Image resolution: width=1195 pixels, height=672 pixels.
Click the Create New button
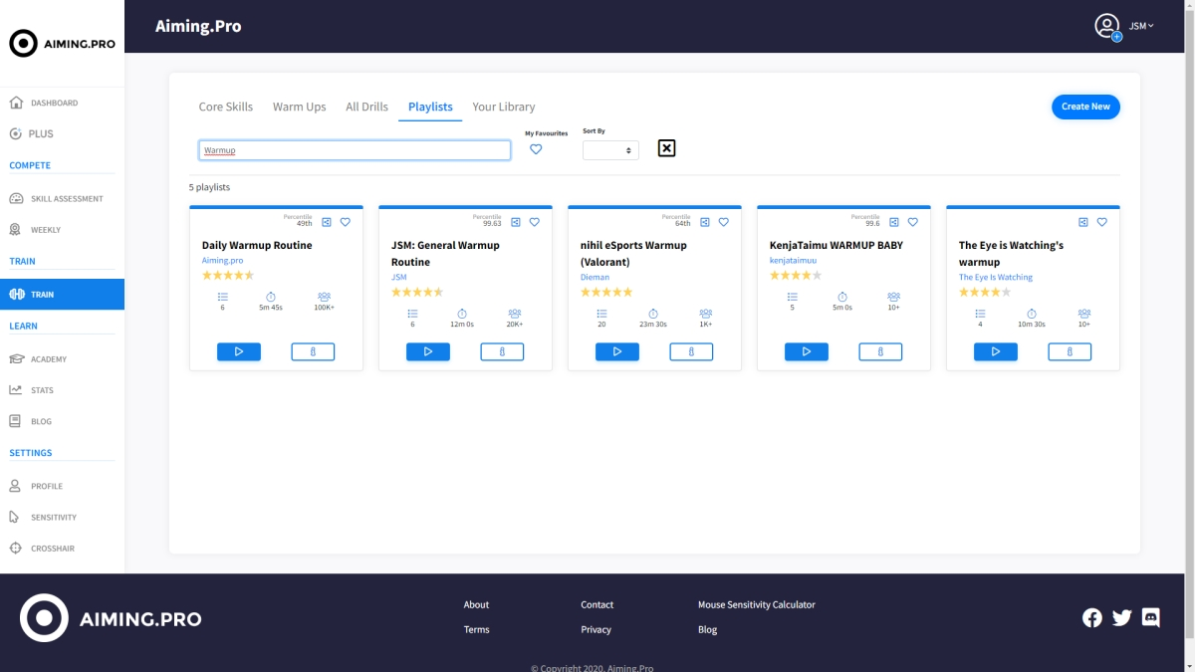1084,107
